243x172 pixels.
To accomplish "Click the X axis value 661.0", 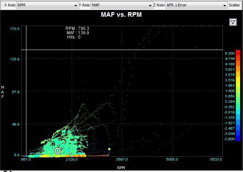I will (26, 159).
